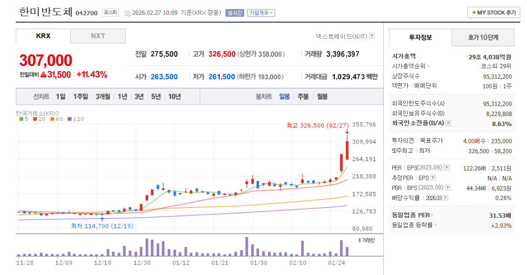Screen dimensions: 527x275
Task: Select 1년 line chart period
Action: pyautogui.click(x=123, y=97)
